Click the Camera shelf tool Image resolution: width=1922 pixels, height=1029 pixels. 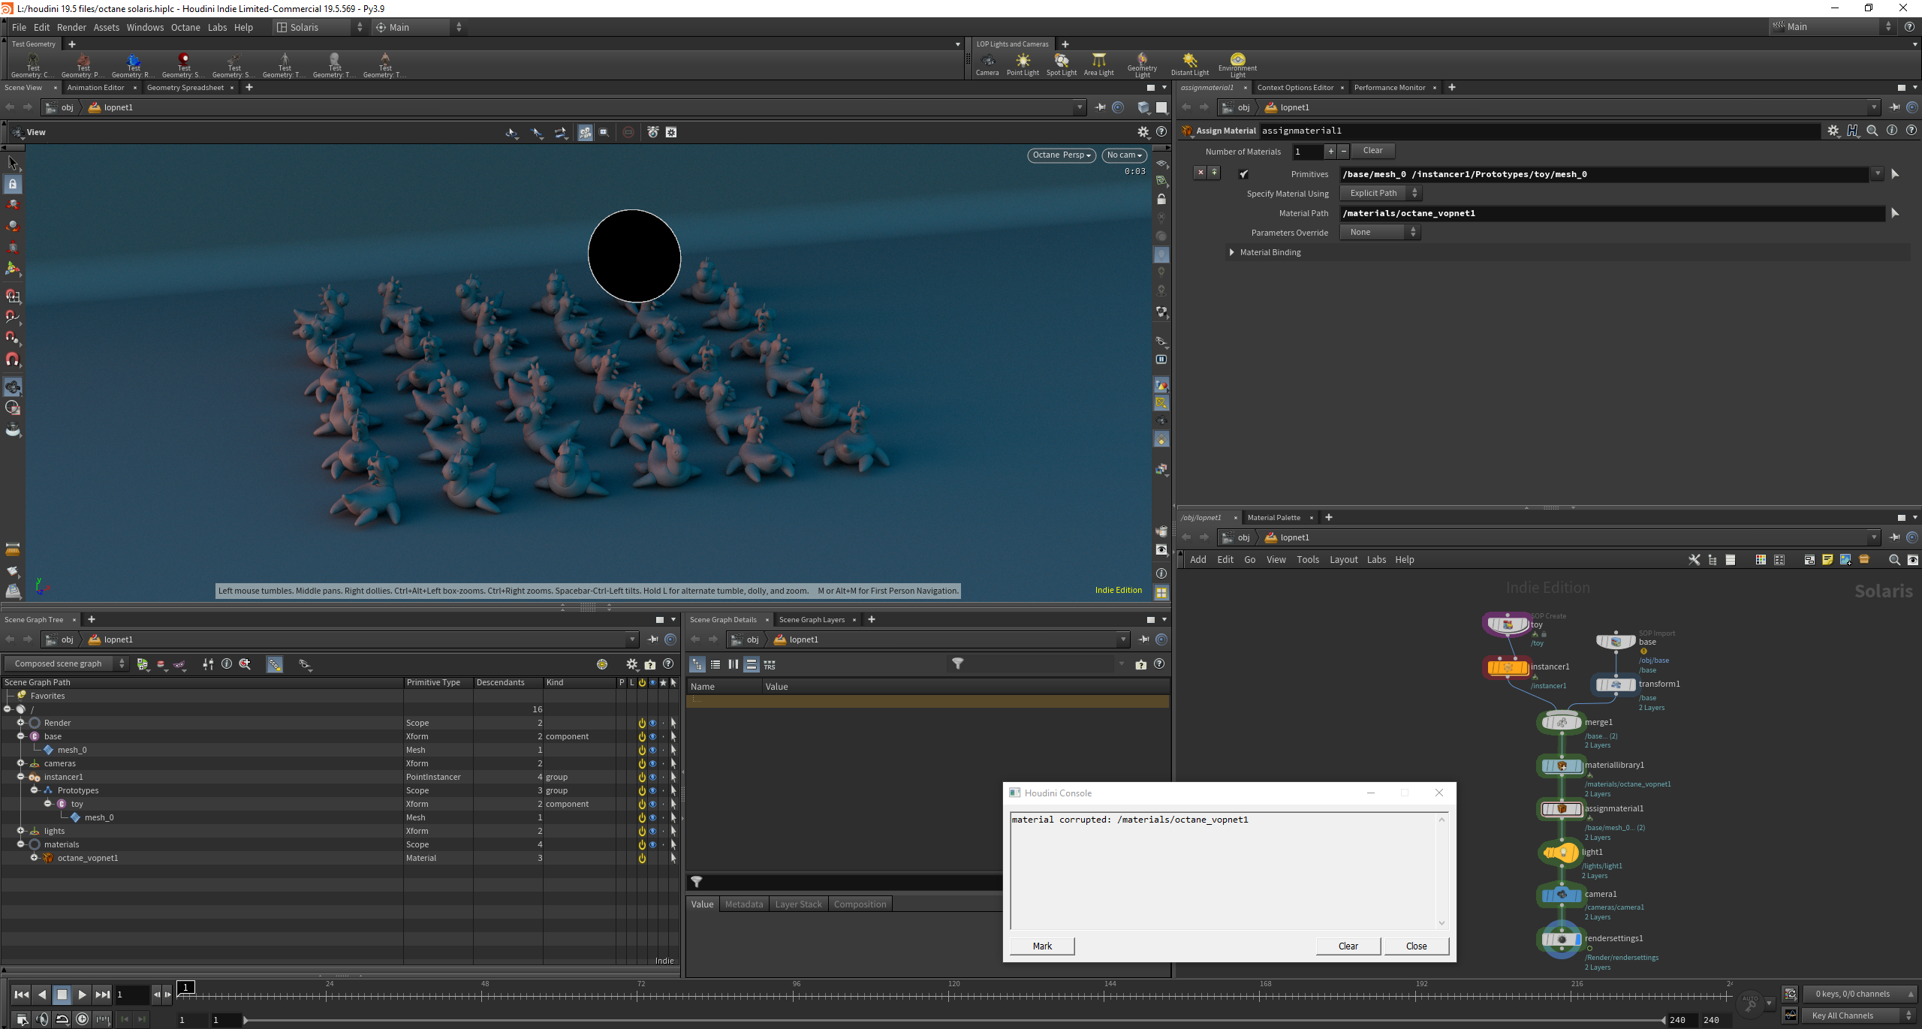tap(987, 64)
